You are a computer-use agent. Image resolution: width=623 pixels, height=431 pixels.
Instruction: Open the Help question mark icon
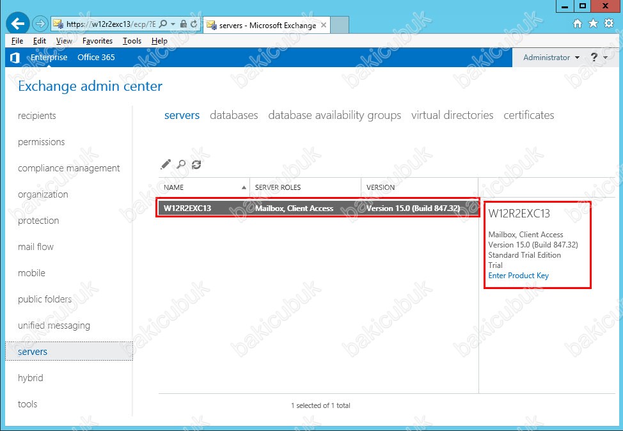tap(594, 57)
